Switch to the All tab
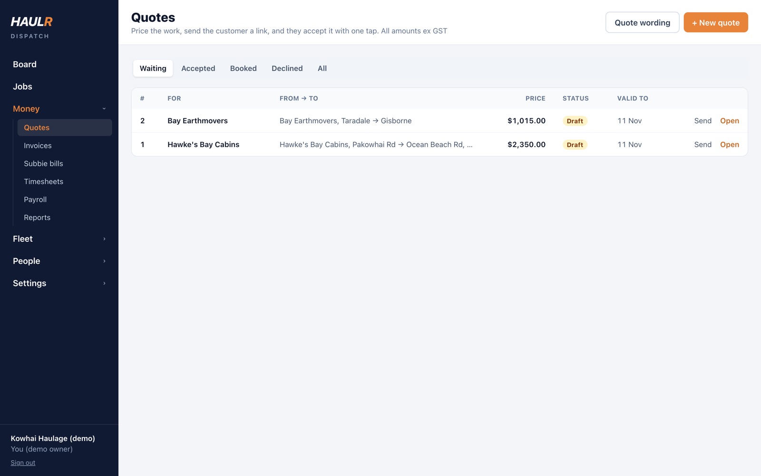 point(322,69)
